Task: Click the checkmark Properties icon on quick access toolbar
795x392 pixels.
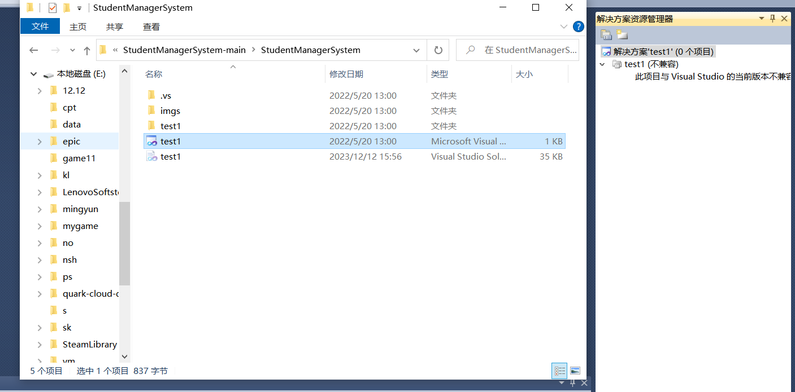Action: click(x=52, y=8)
